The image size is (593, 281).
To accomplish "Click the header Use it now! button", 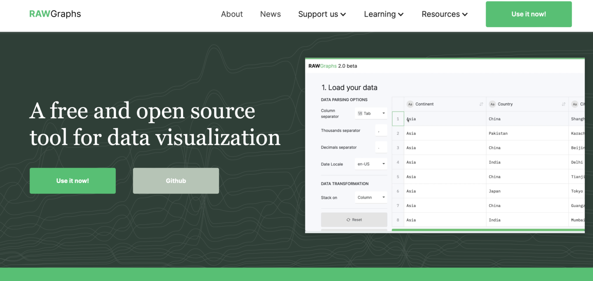I will click(529, 14).
